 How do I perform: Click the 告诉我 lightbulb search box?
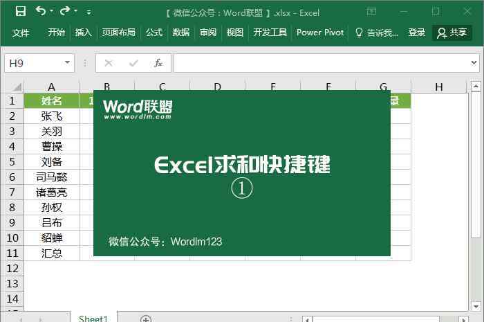377,33
